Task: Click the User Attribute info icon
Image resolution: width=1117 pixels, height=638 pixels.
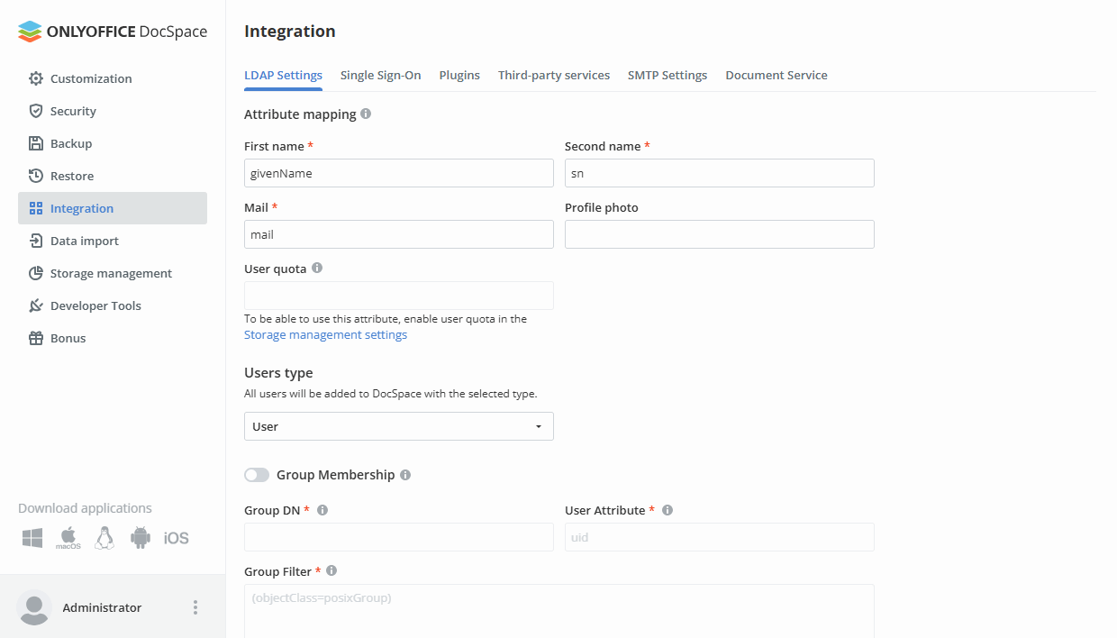Action: coord(667,509)
